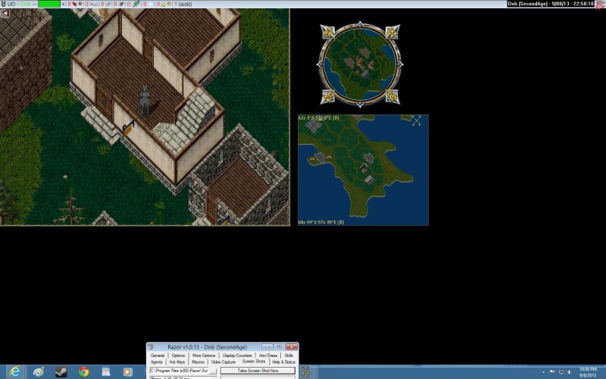Viewport: 606px width, 379px height.
Task: Click the taskbar clock showing 10:58 PM
Action: pos(588,372)
